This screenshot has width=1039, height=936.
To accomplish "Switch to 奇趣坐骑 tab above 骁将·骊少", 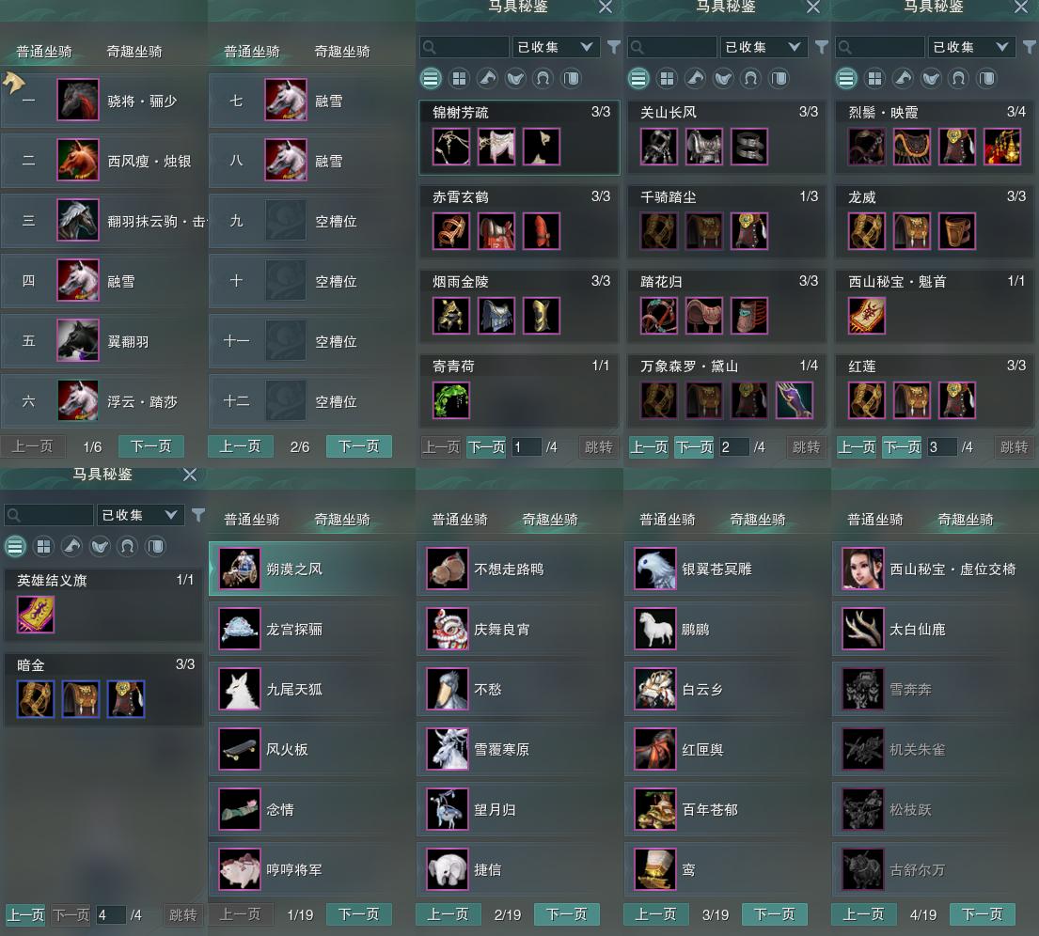I will [x=134, y=52].
